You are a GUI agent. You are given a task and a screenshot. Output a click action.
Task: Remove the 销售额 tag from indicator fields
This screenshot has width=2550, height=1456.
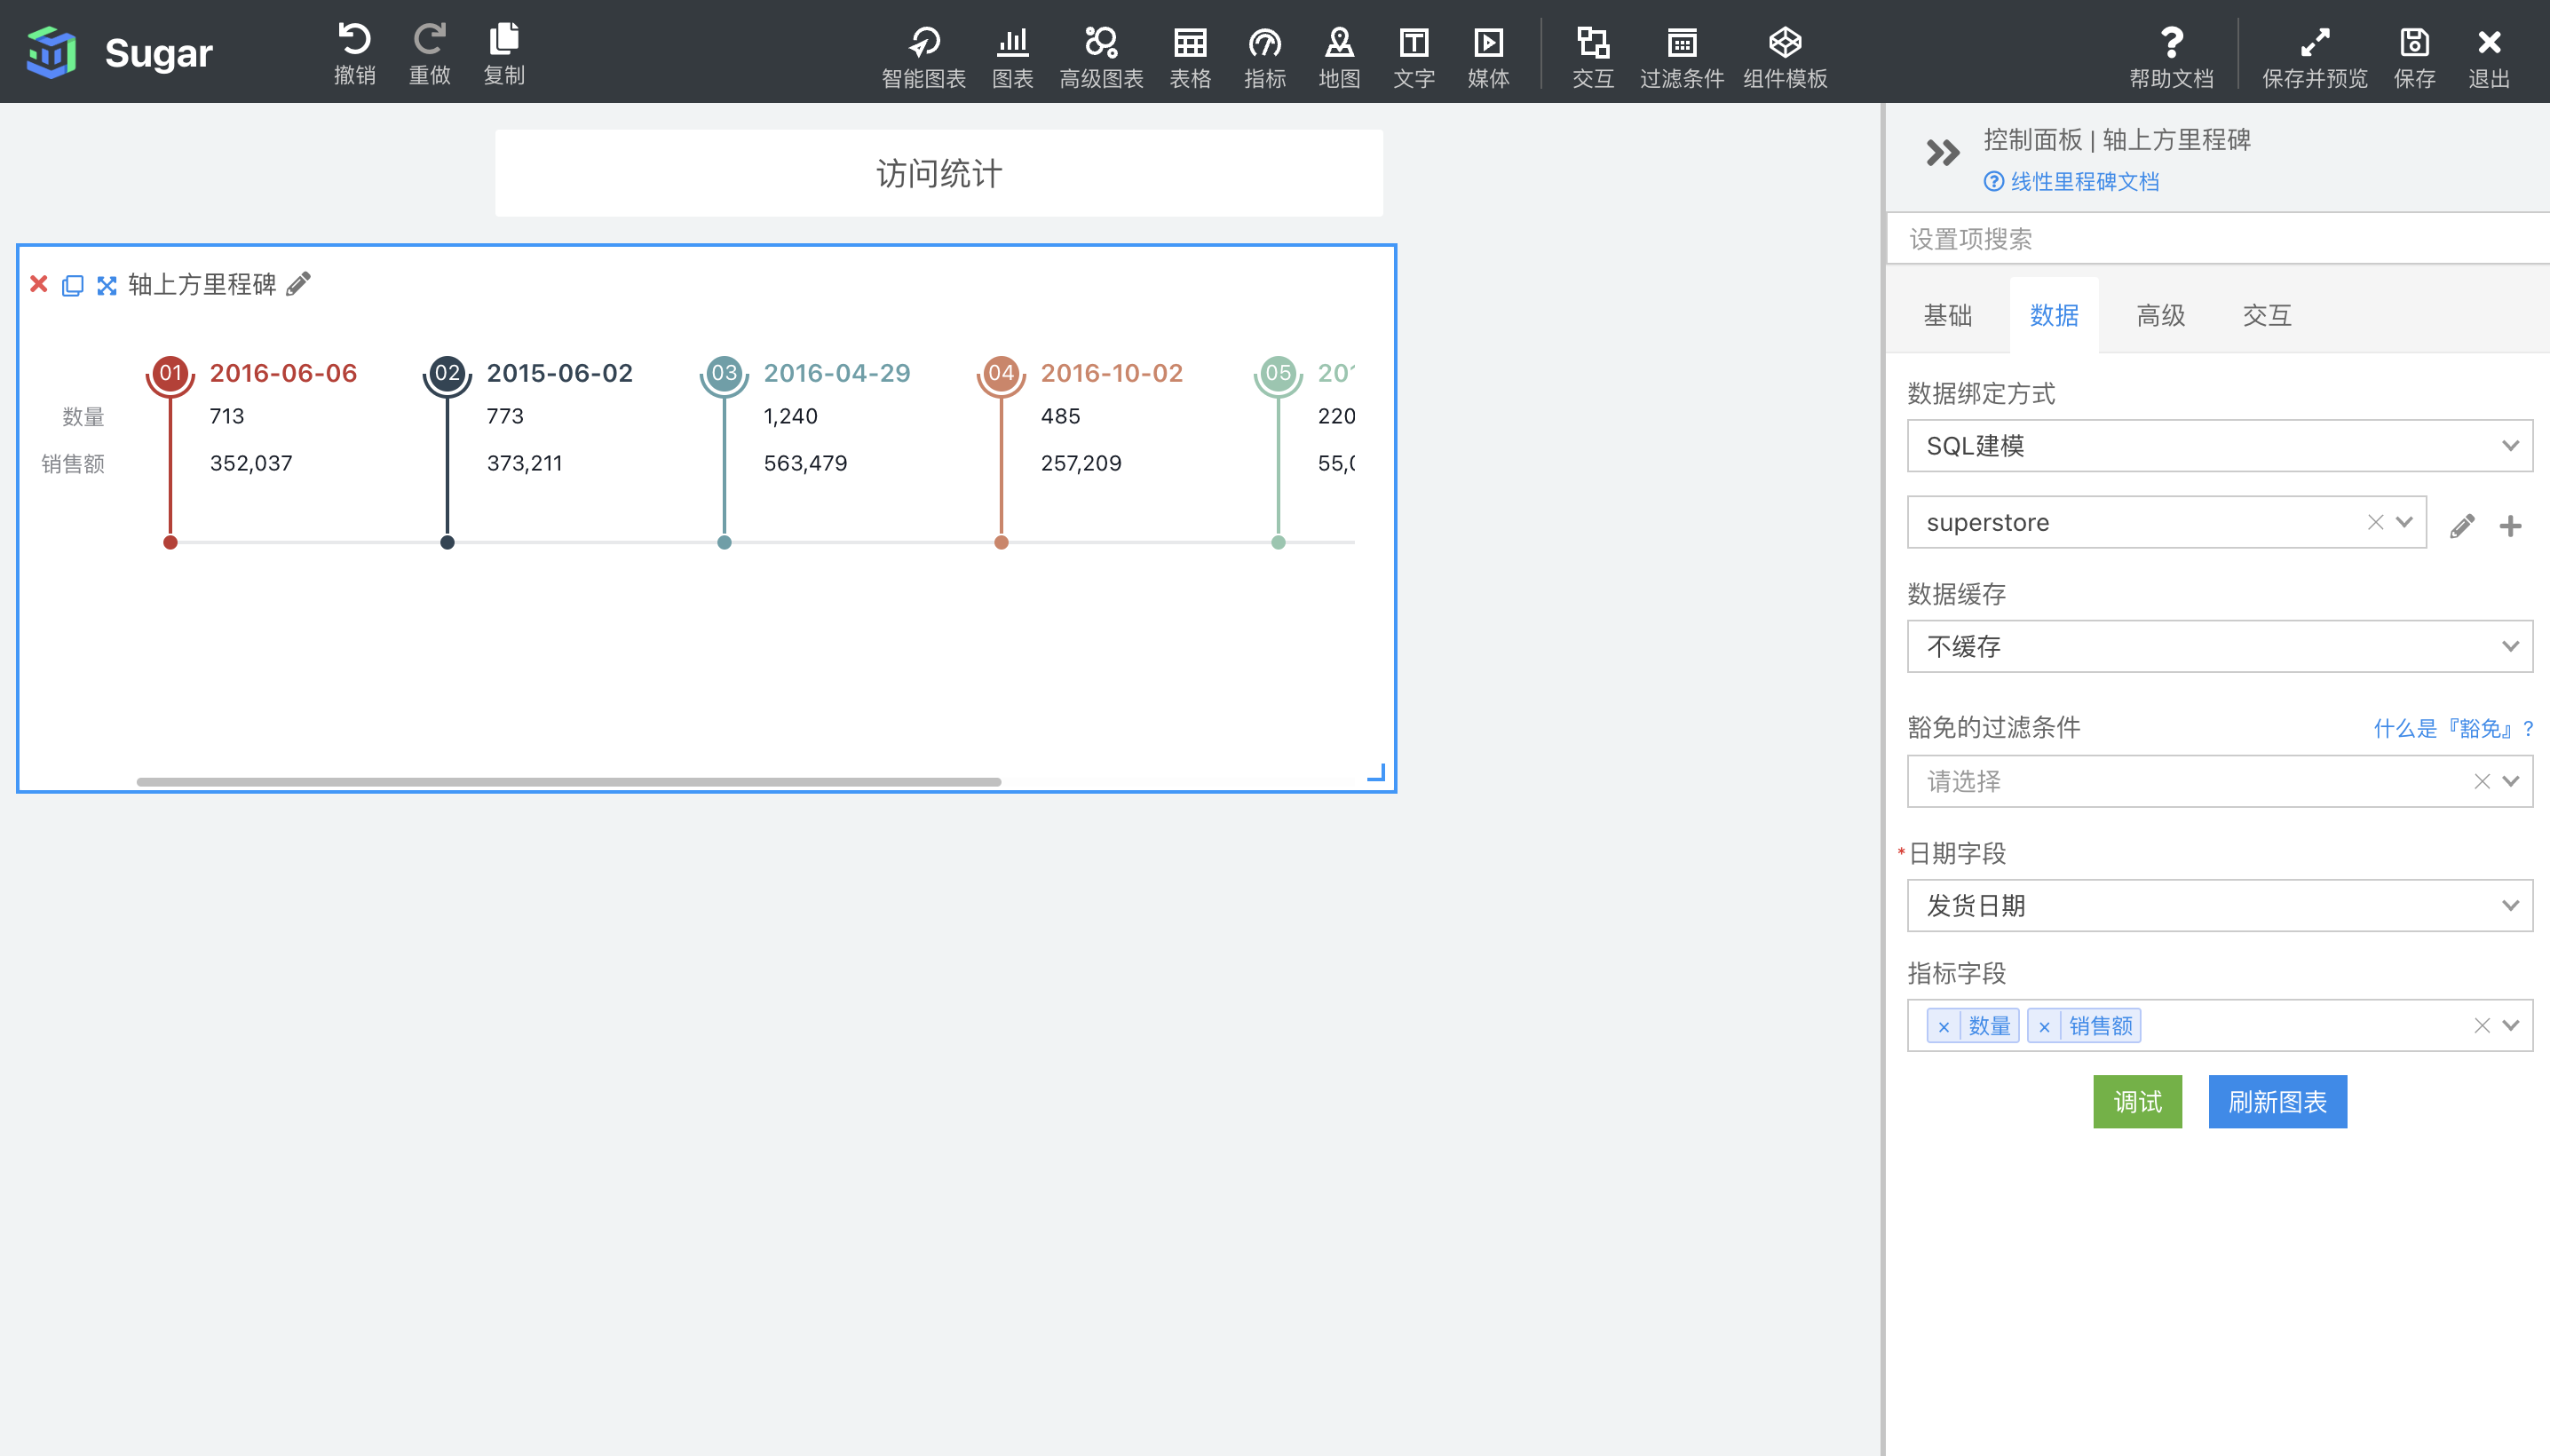tap(2044, 1026)
